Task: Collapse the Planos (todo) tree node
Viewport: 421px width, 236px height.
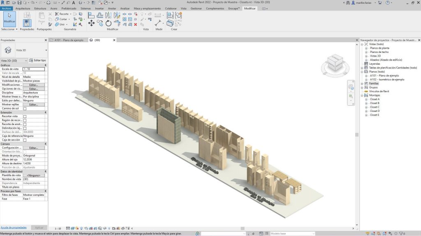Action: (361, 71)
